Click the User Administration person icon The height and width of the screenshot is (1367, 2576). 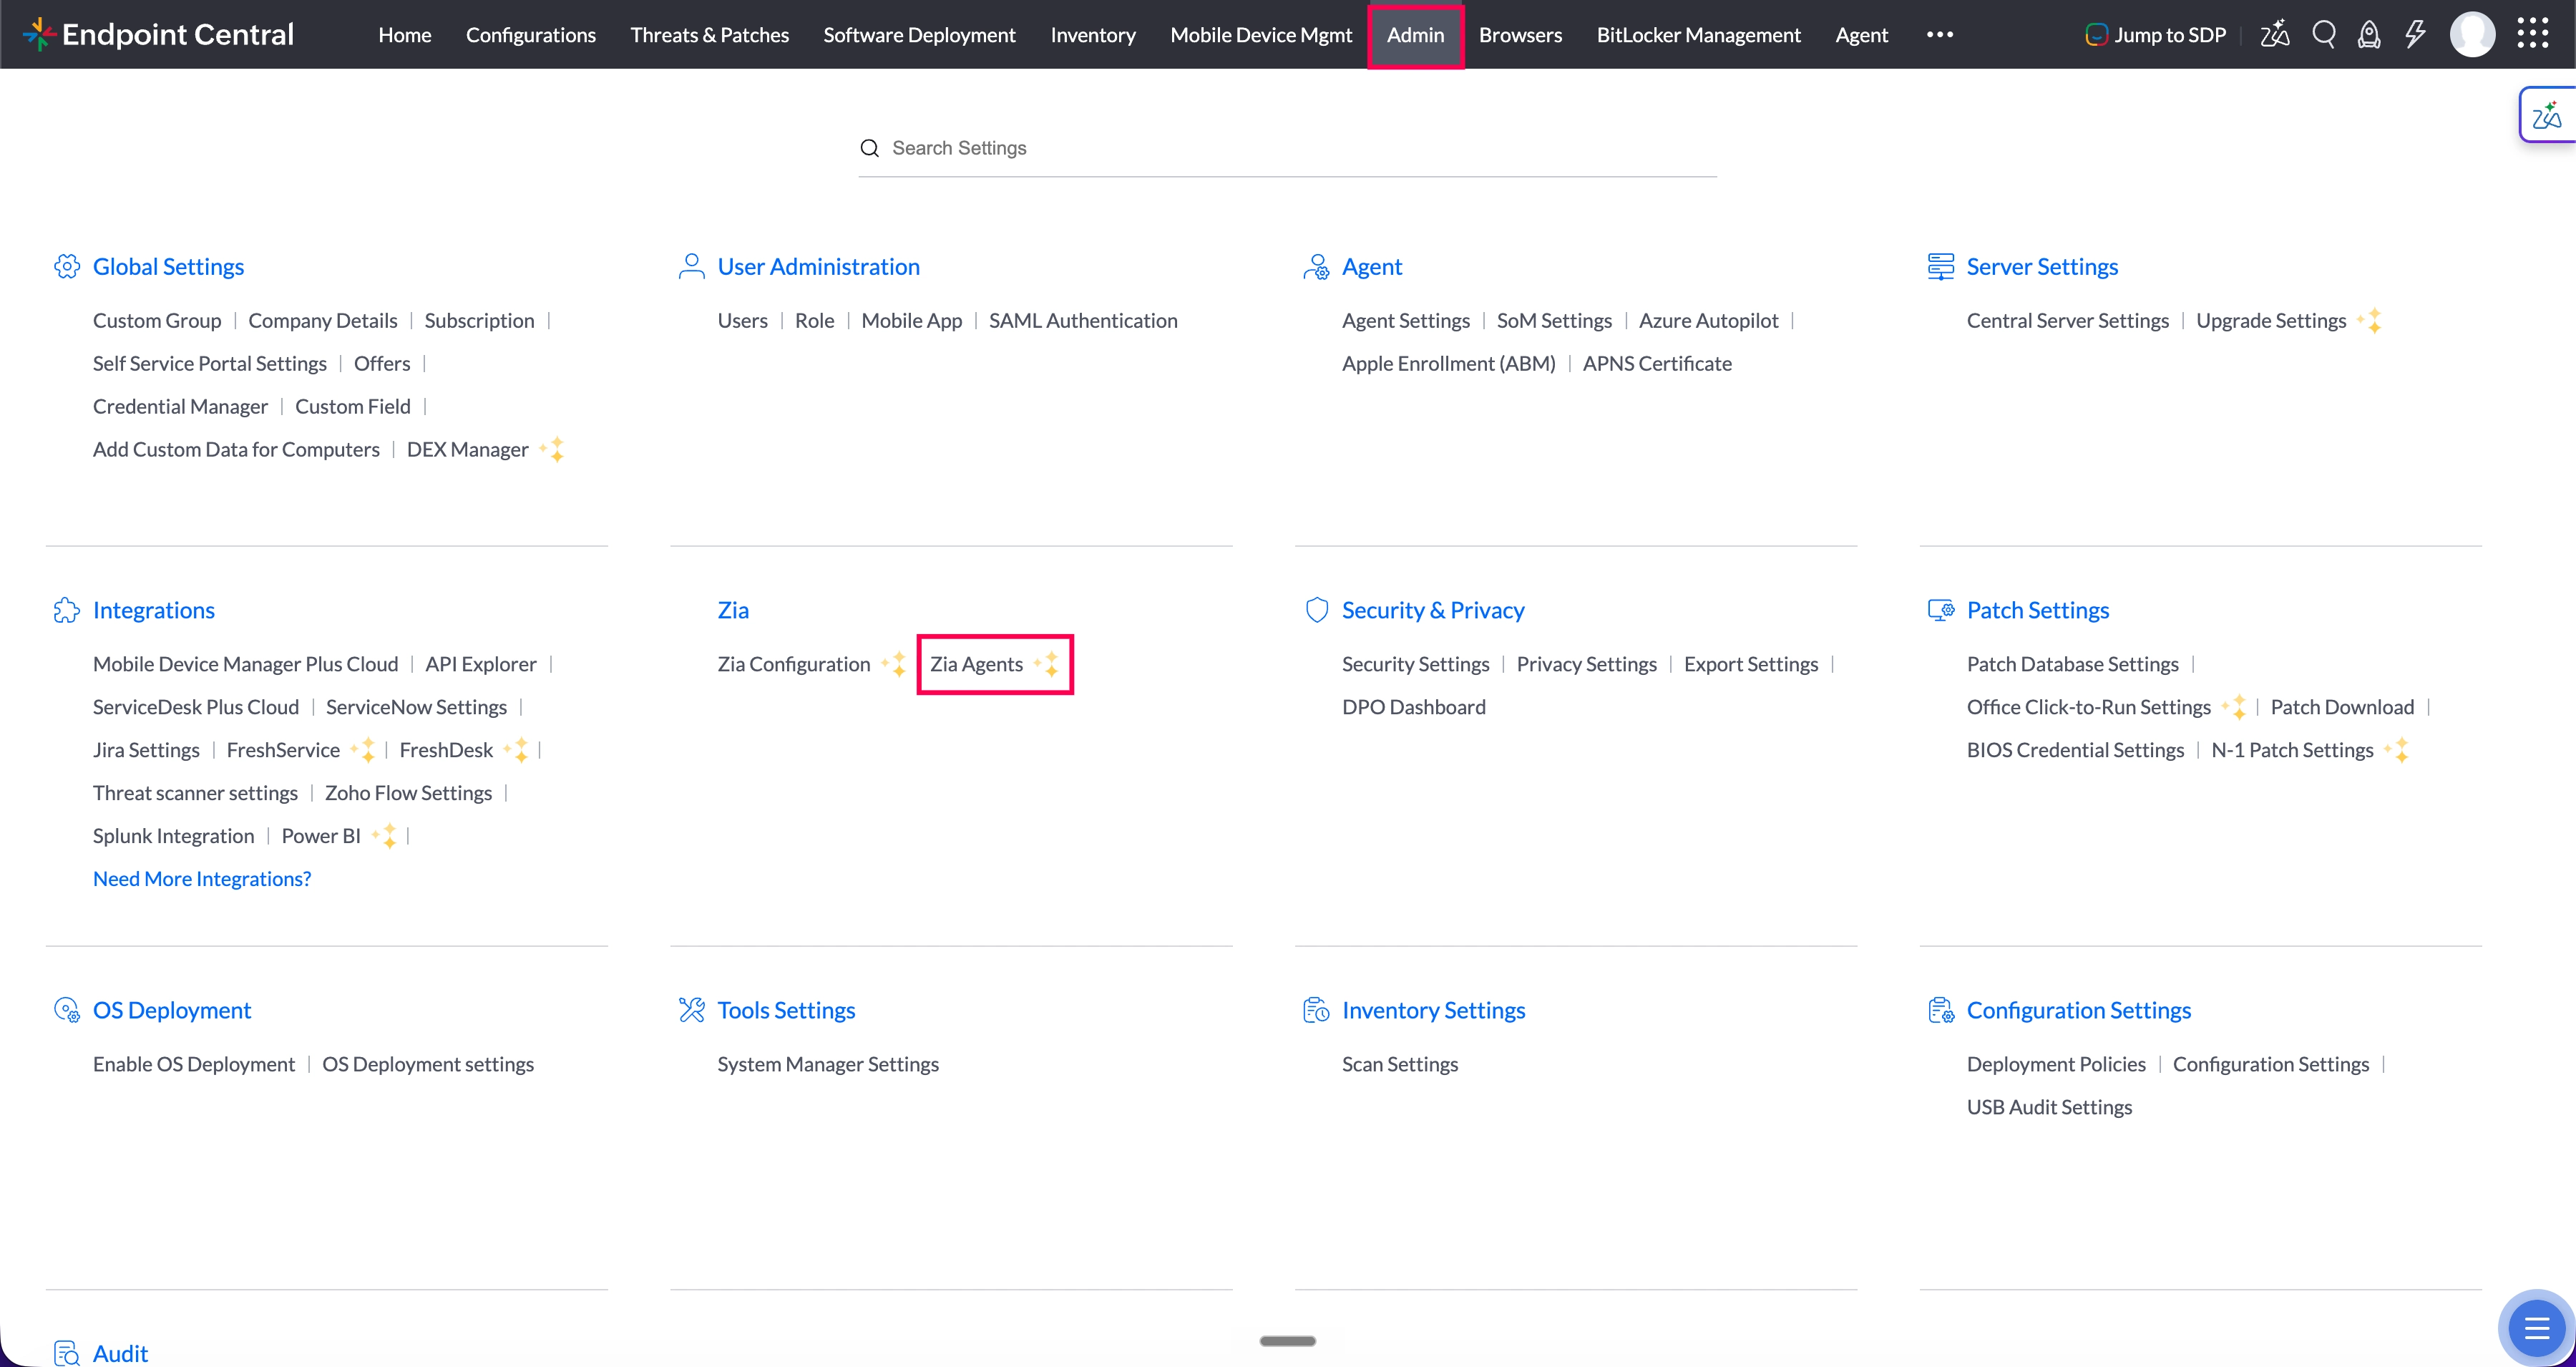(x=691, y=266)
